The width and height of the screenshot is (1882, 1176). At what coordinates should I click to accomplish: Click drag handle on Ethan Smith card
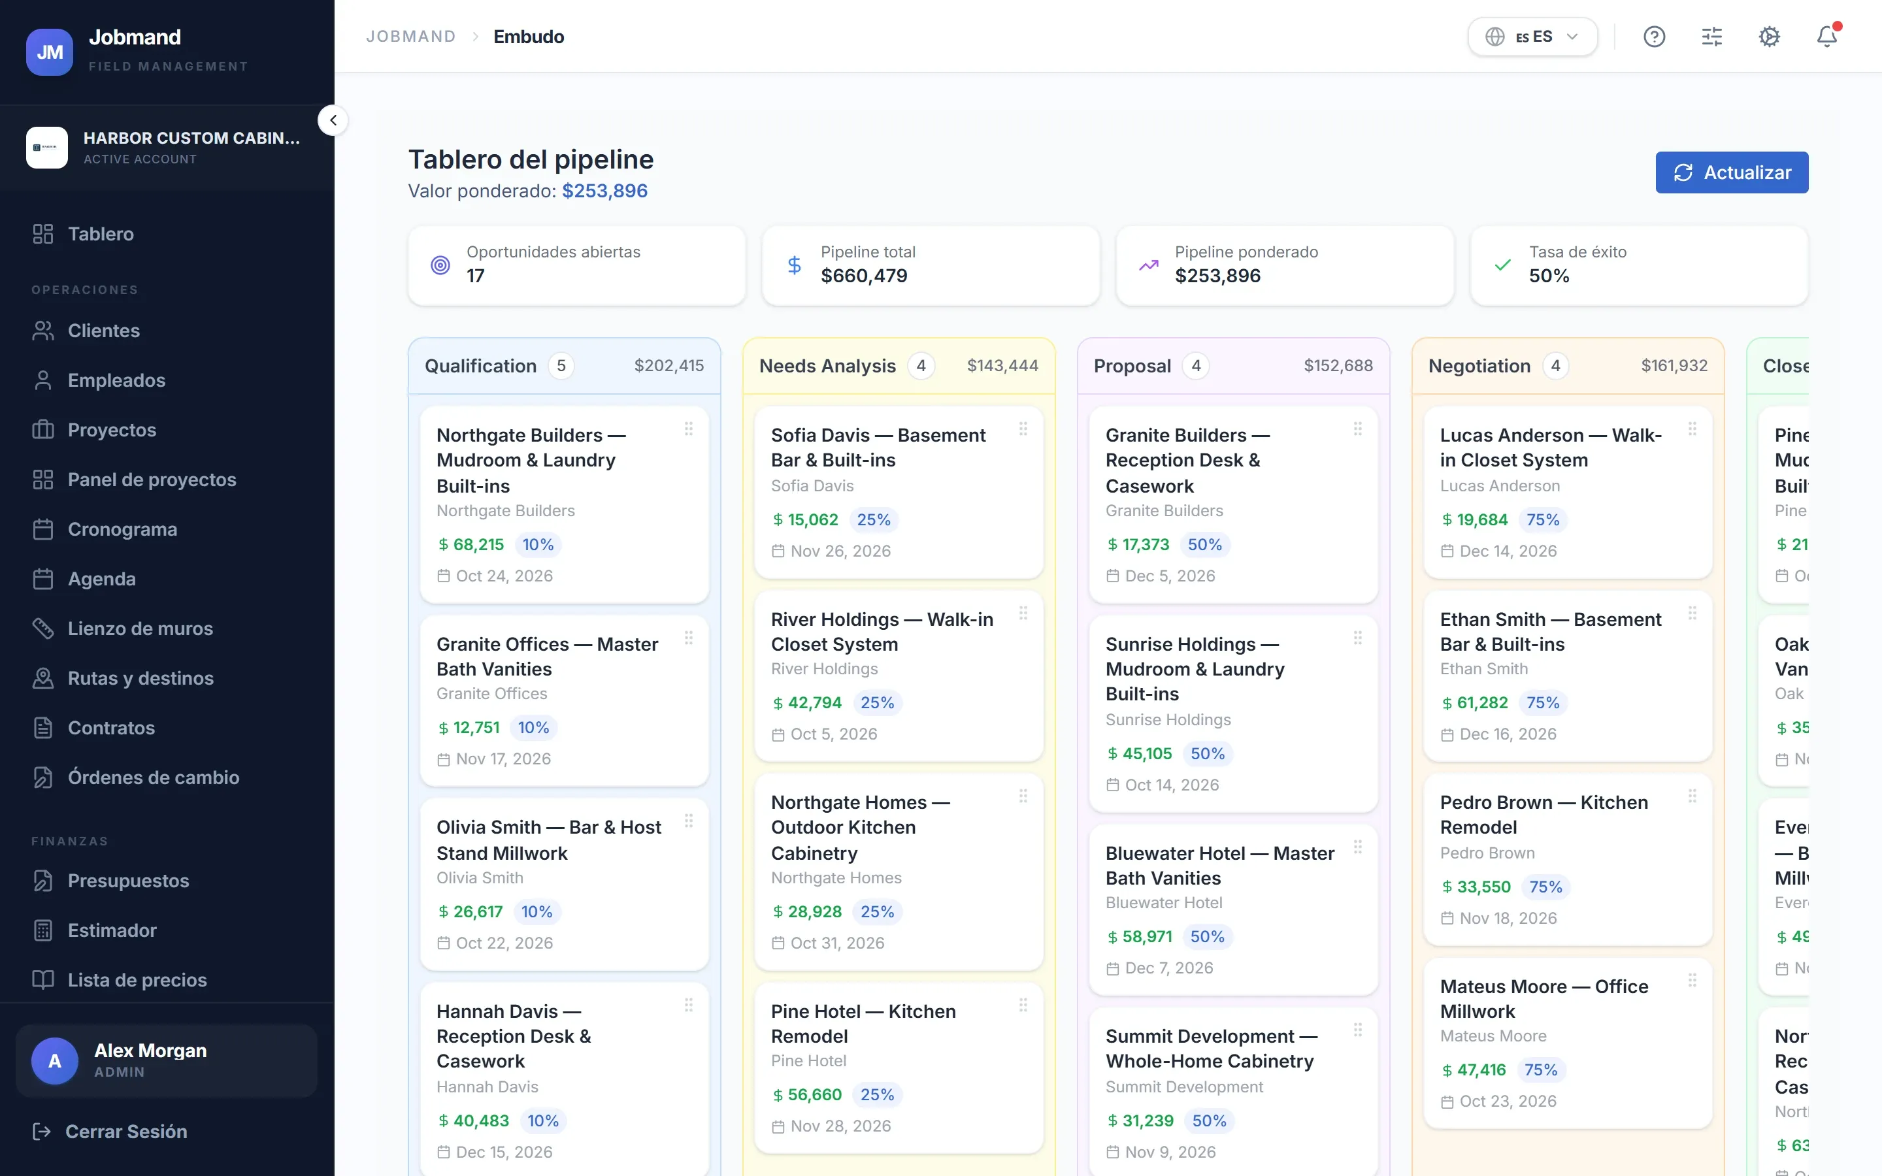click(x=1691, y=613)
